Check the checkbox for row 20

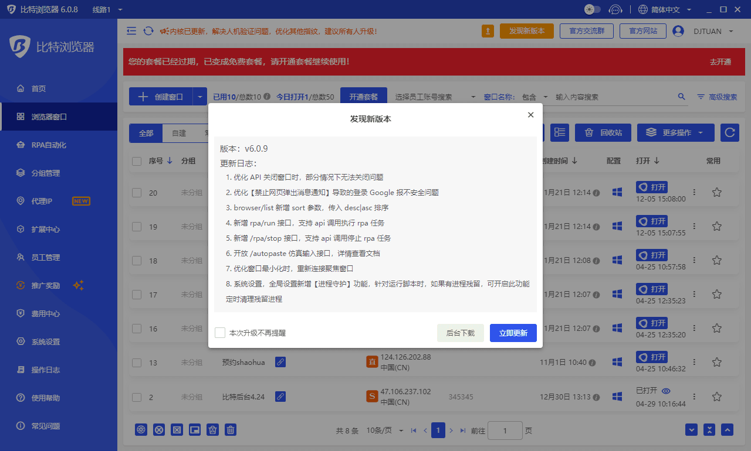click(x=137, y=193)
